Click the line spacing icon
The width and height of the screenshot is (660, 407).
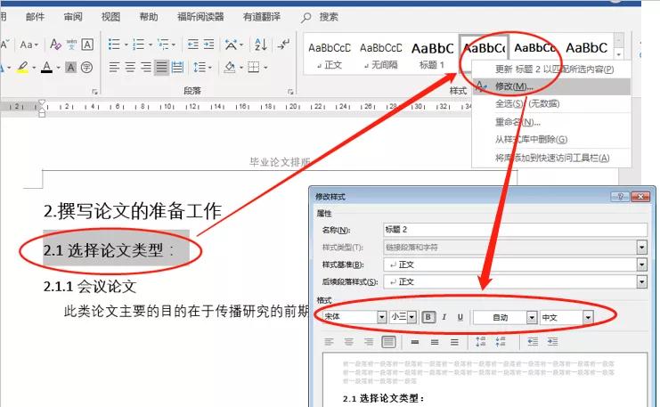click(x=200, y=68)
